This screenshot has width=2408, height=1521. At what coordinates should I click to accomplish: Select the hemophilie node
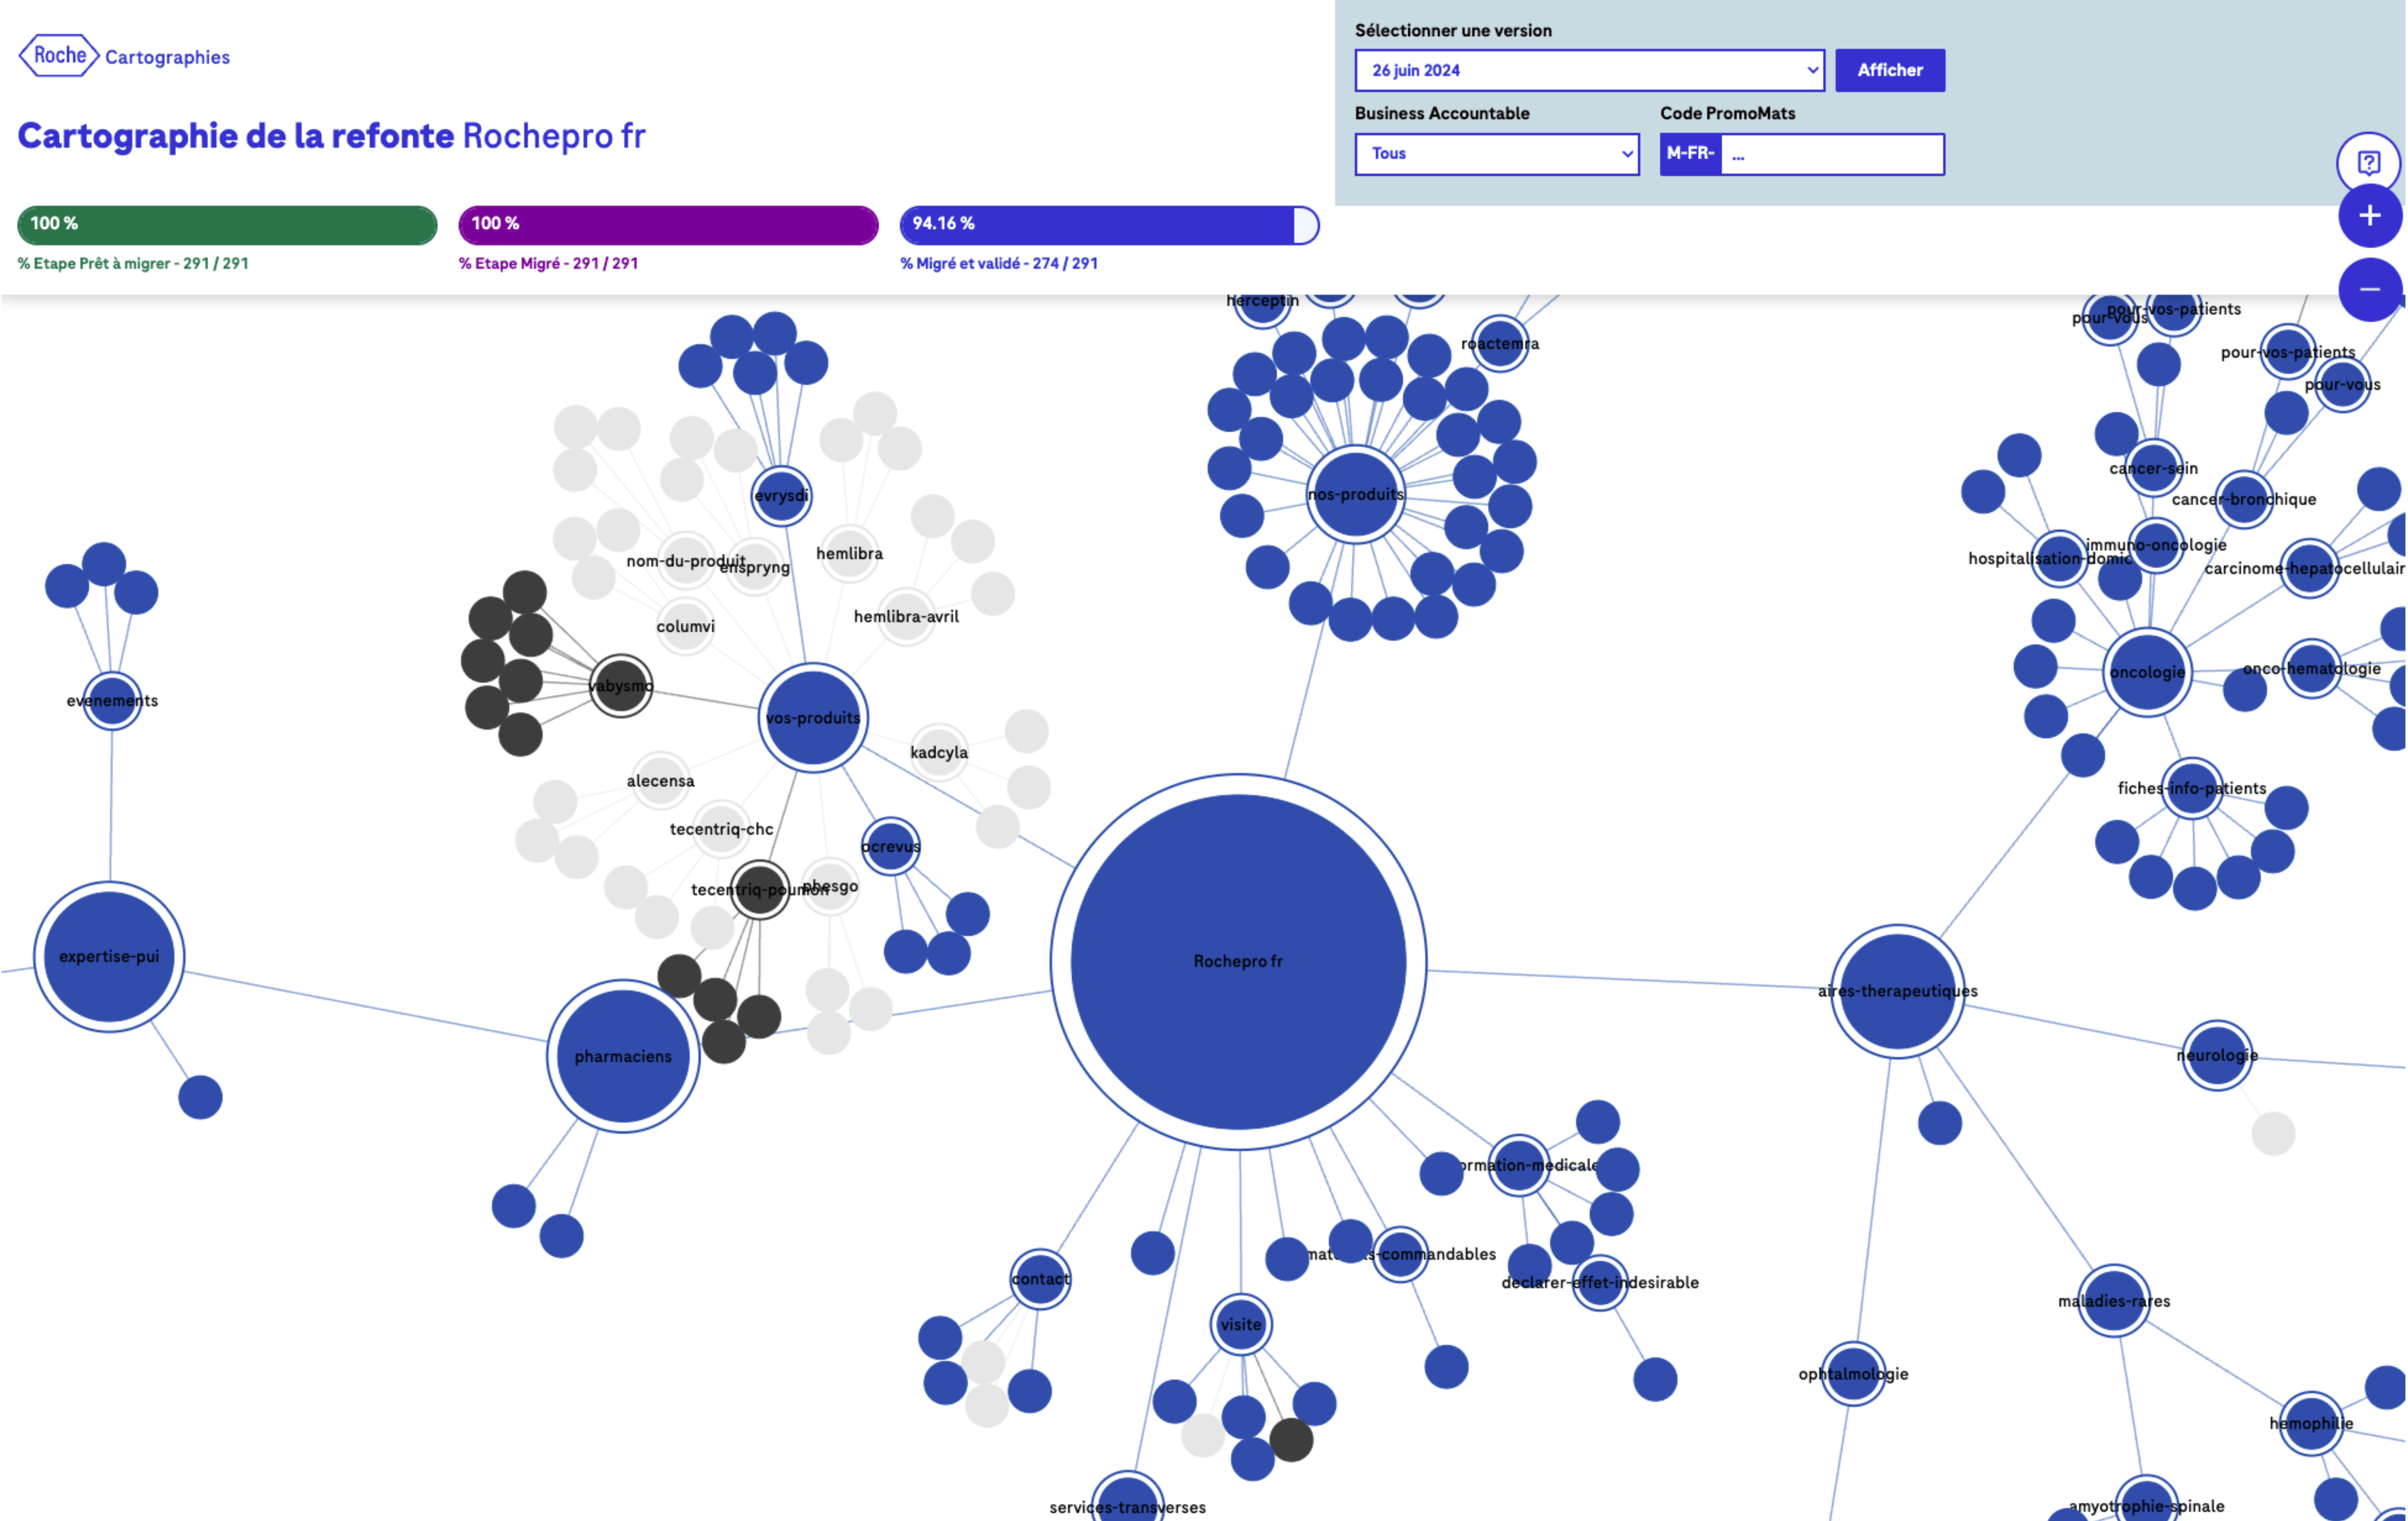pos(2311,1423)
